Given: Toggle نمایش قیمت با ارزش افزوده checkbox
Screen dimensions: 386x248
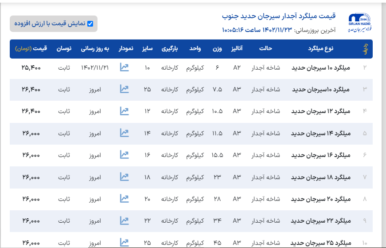Looking at the screenshot, I should (x=90, y=24).
